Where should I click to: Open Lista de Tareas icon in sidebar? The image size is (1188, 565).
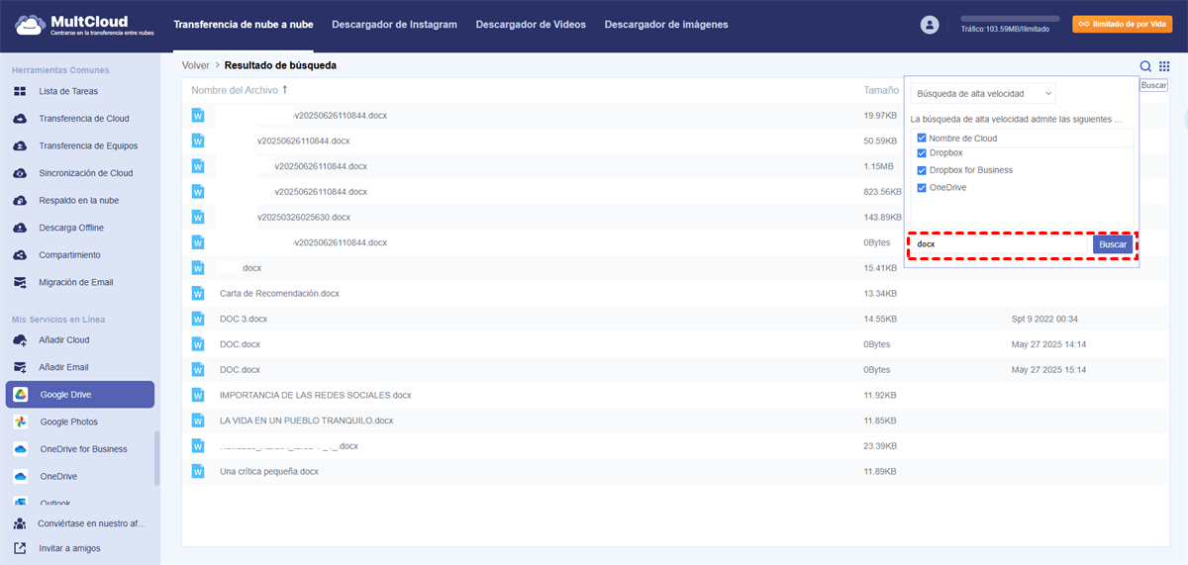click(x=20, y=91)
